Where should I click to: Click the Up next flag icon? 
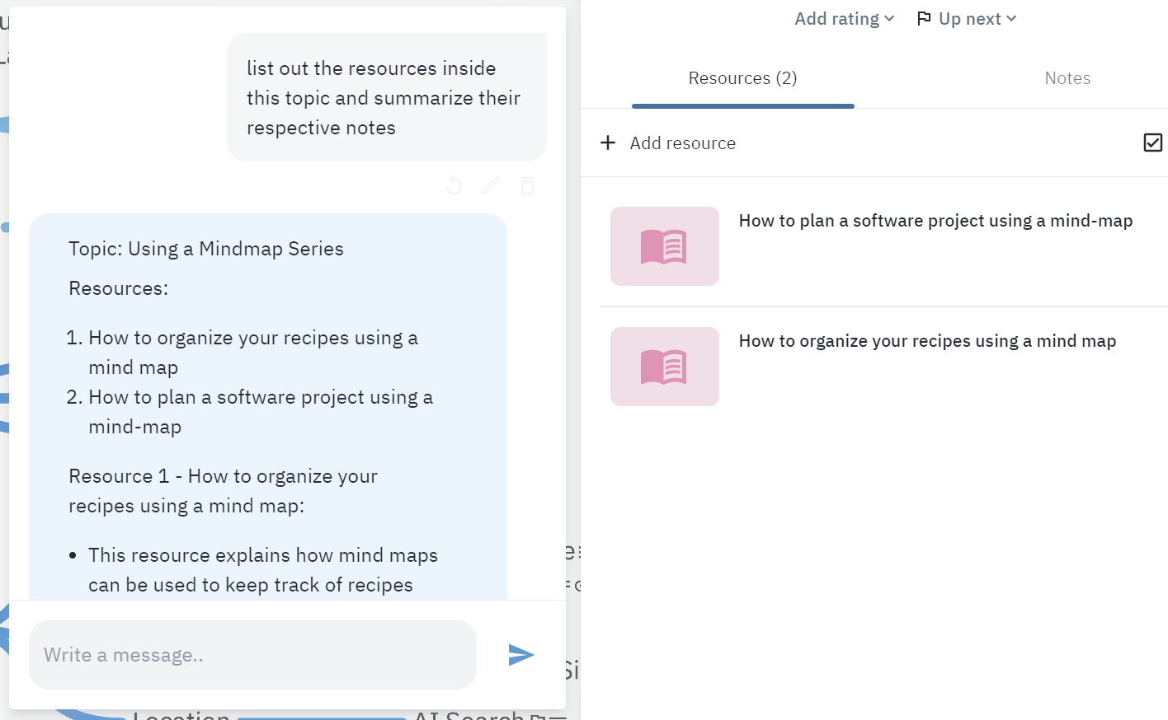pos(924,18)
